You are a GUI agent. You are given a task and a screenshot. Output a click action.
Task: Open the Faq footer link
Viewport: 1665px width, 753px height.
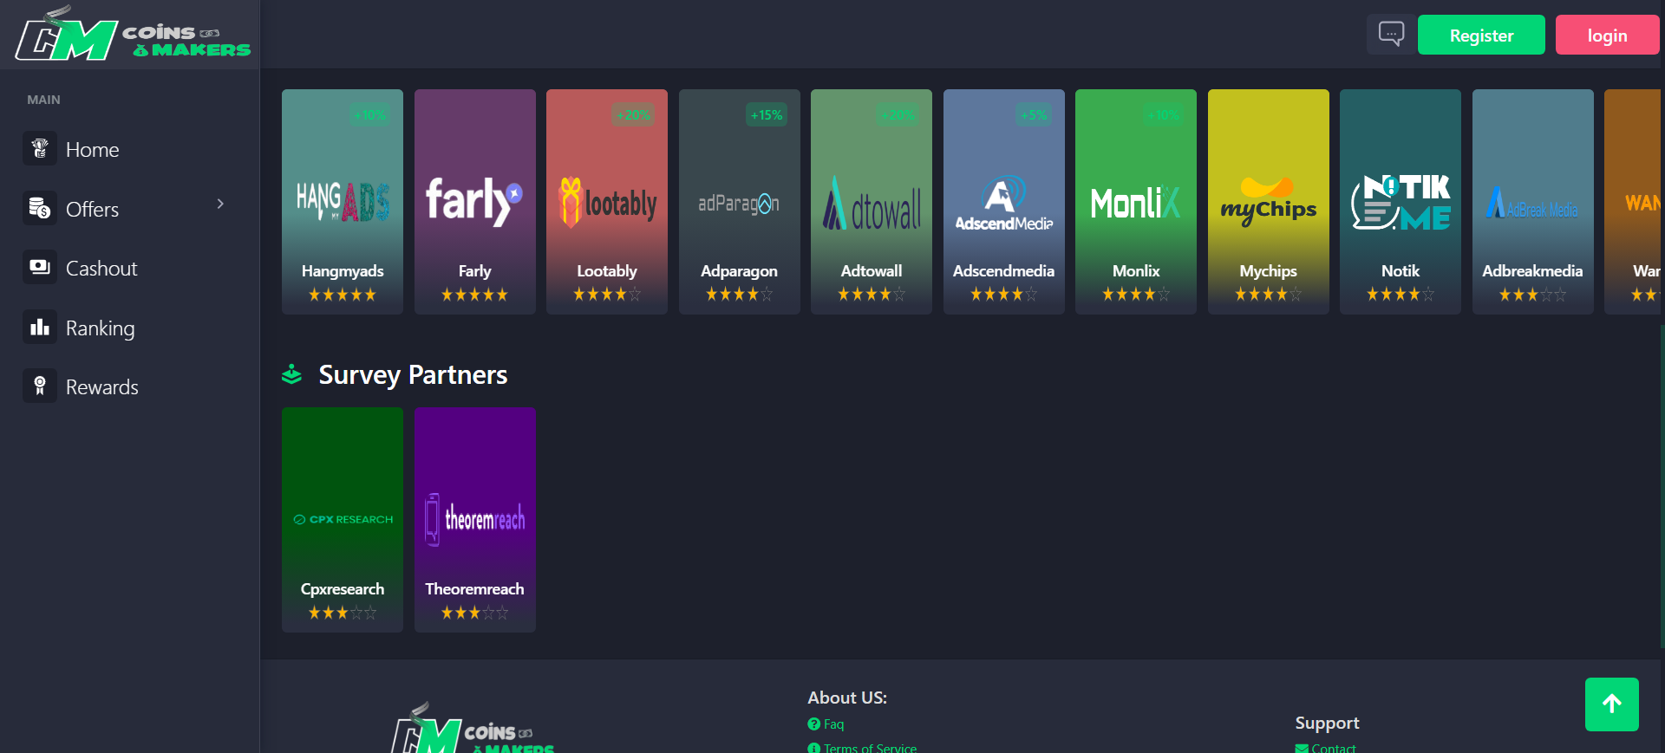click(832, 724)
